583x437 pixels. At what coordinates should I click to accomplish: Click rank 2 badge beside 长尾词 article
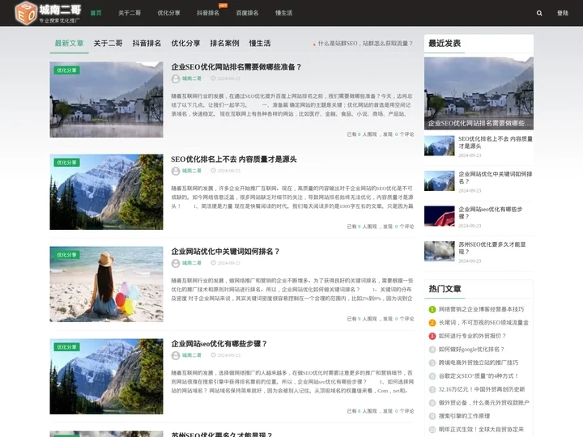[x=432, y=323]
